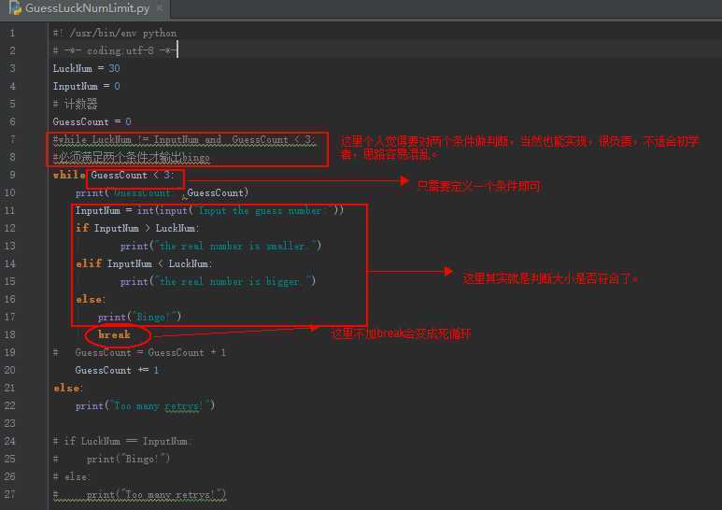Click the 'Too many retrys!' print on line 22
Viewport: 722px width, 510px height.
145,405
